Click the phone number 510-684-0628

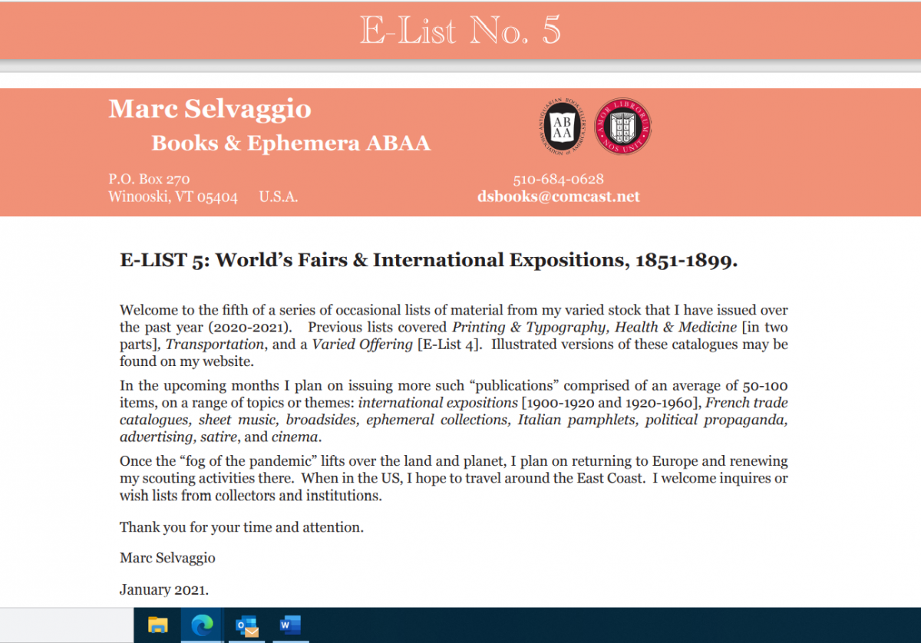coord(558,180)
